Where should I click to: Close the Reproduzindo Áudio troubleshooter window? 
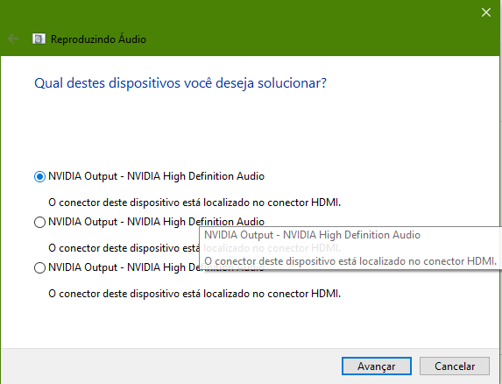coord(486,12)
